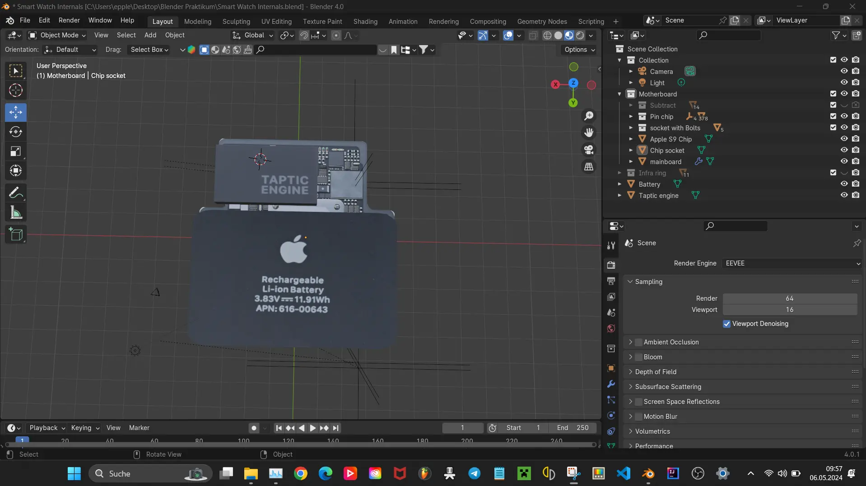Open the viewport Add menu
The height and width of the screenshot is (486, 866).
tap(150, 35)
